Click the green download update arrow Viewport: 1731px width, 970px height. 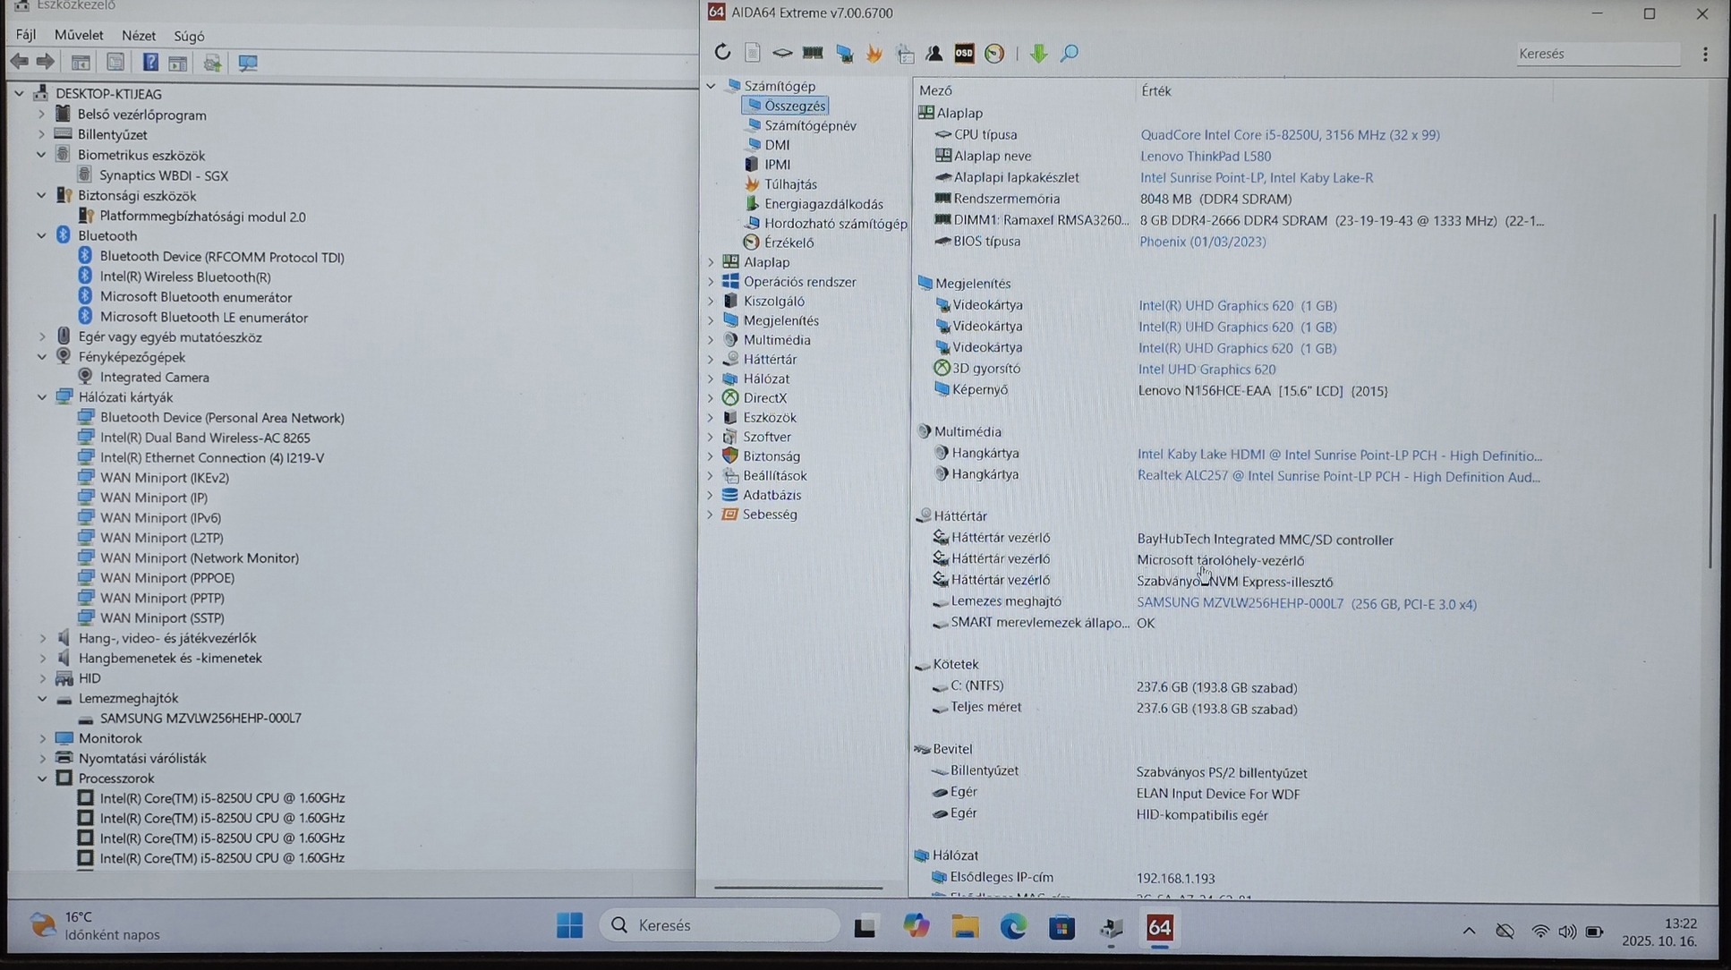coord(1038,54)
